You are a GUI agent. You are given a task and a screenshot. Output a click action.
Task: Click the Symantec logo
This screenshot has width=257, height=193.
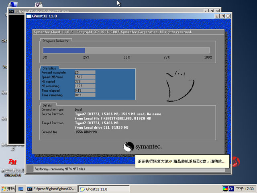click(x=142, y=147)
